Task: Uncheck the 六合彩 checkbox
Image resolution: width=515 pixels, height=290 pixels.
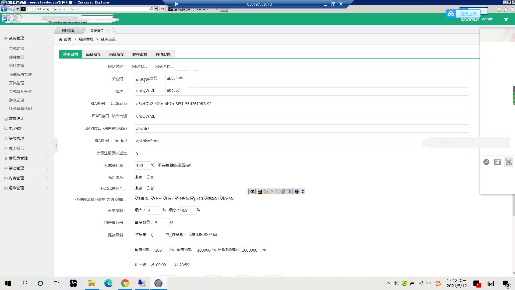Action: (x=222, y=198)
